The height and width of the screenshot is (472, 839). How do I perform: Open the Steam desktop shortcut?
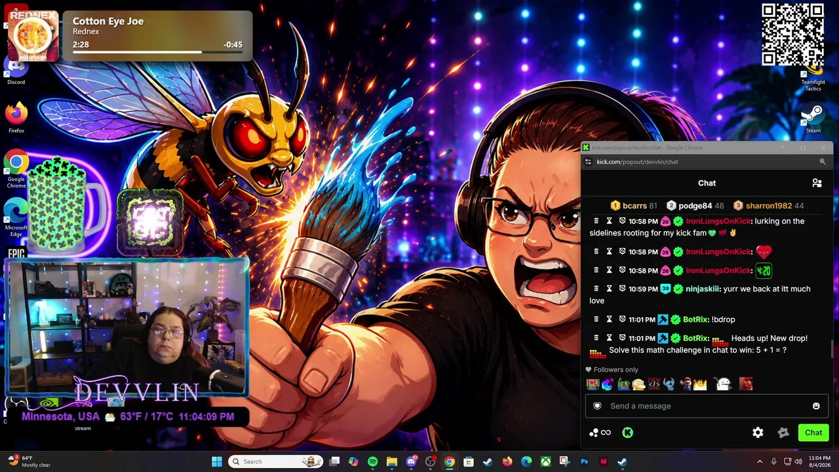tap(813, 120)
